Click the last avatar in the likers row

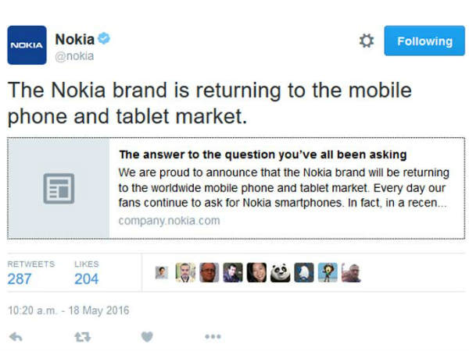[351, 273]
